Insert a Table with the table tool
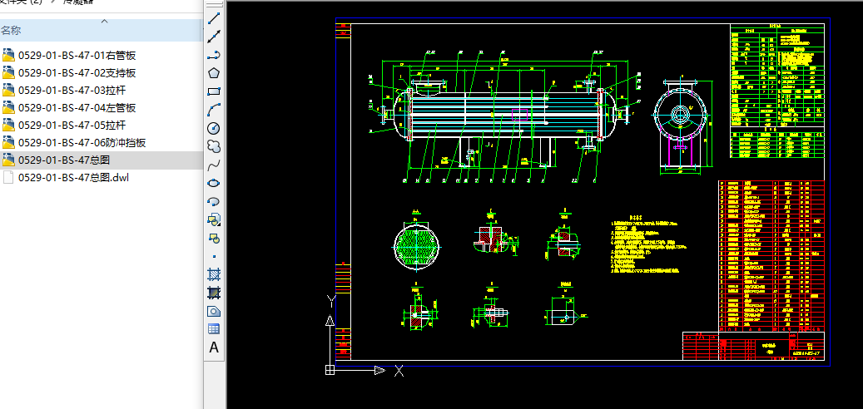Image resolution: width=863 pixels, height=409 pixels. pos(214,329)
